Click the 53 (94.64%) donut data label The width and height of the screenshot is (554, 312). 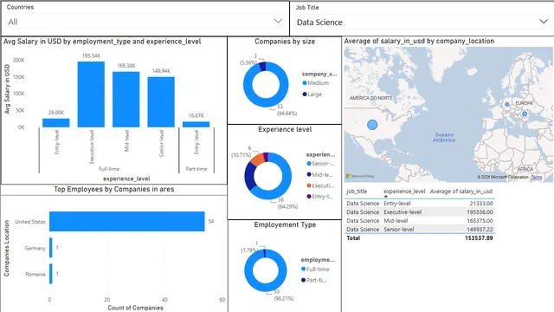click(287, 110)
